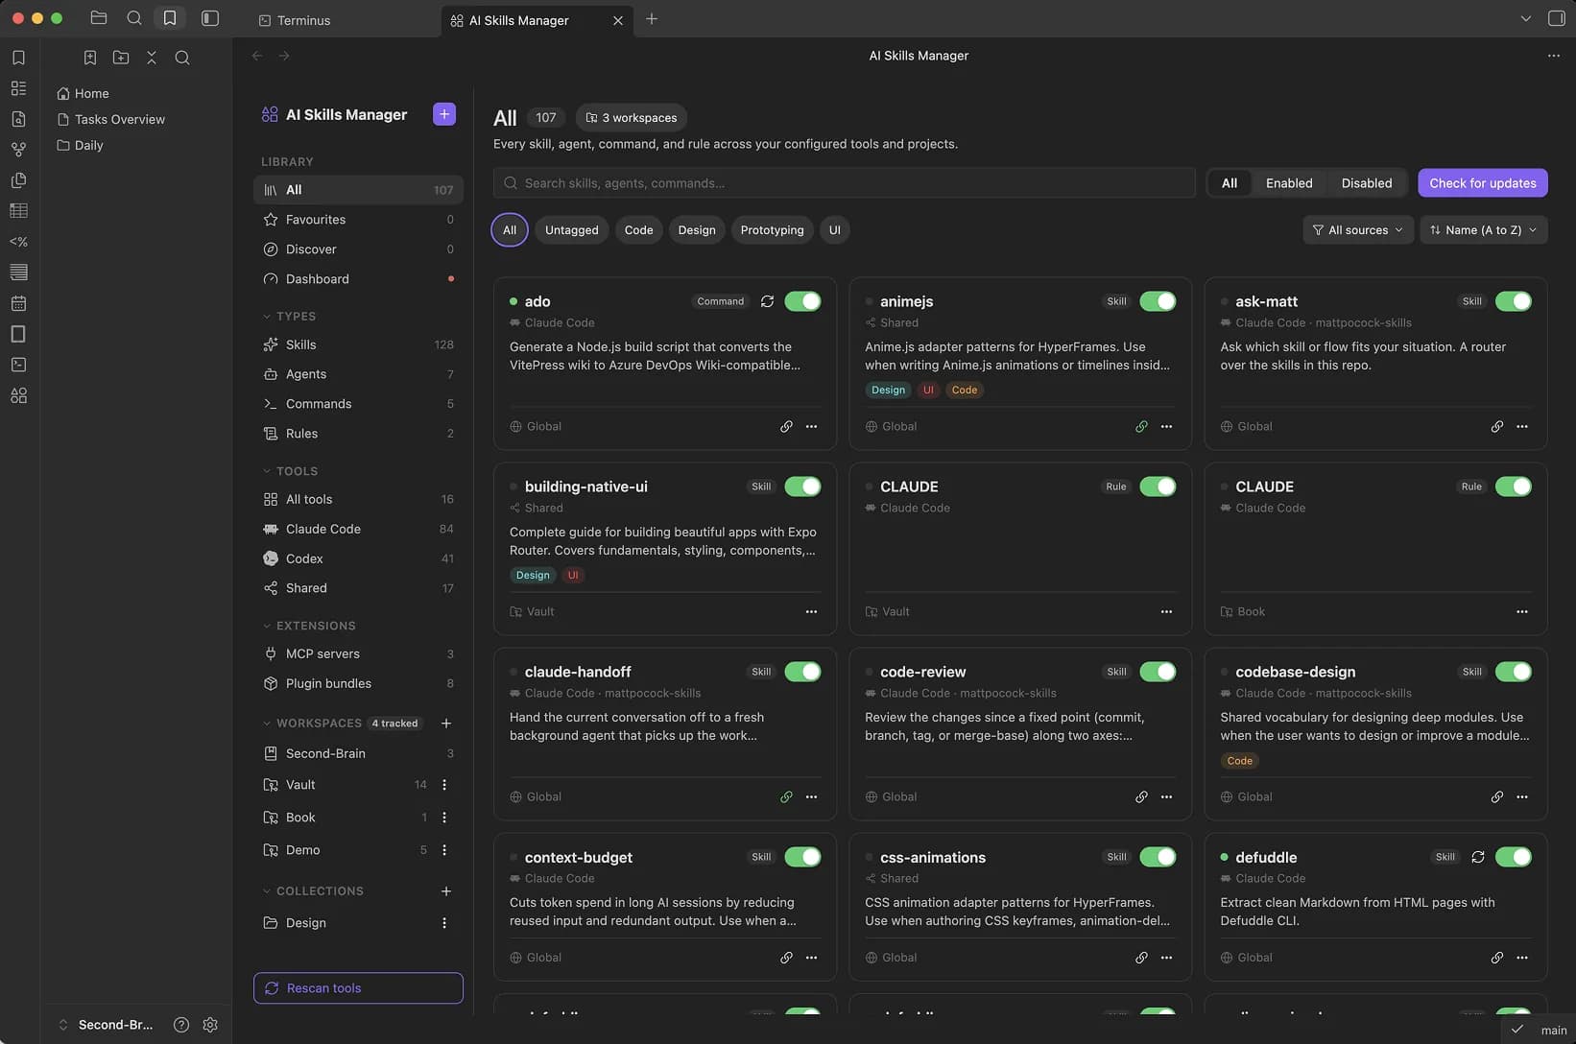
Task: Click the link icon on animejs card
Action: click(x=1141, y=426)
